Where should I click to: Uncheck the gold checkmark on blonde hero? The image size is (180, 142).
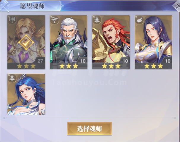coord(26,43)
